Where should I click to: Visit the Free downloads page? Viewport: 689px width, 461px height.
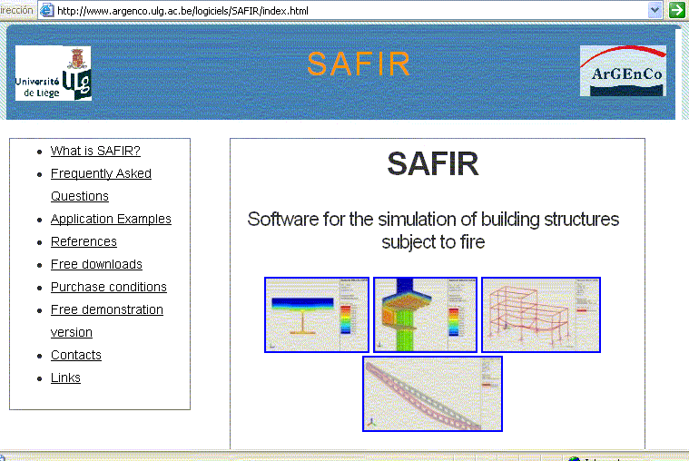point(96,264)
